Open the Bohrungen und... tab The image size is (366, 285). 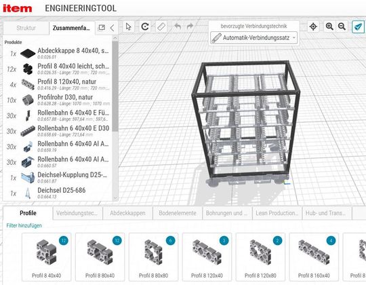(x=227, y=213)
